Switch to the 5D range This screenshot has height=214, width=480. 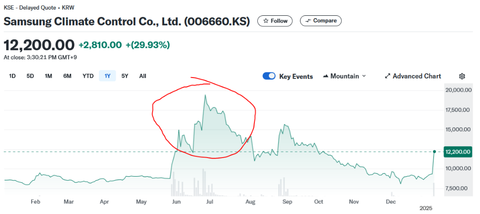[30, 76]
